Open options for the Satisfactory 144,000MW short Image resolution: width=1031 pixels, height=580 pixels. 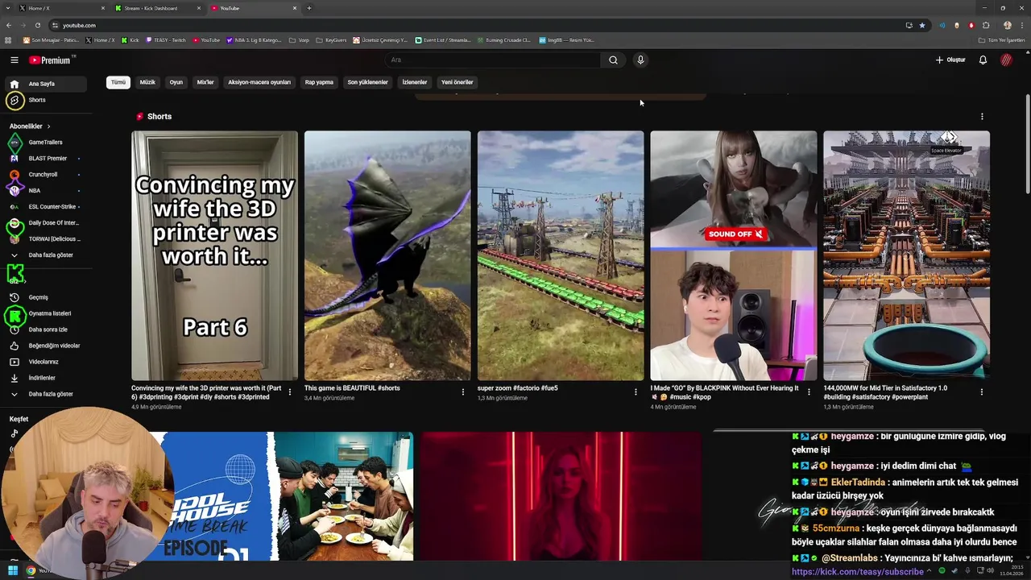click(x=981, y=392)
